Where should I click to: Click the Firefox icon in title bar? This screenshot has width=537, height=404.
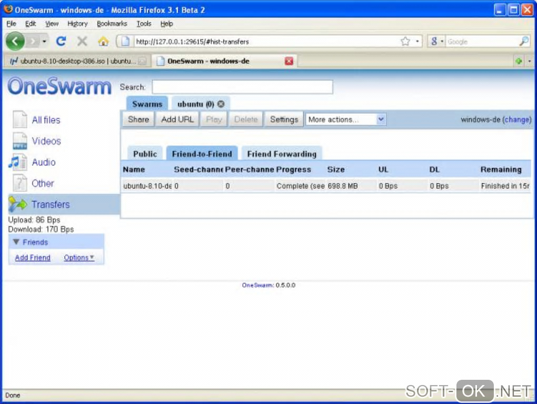click(x=8, y=9)
